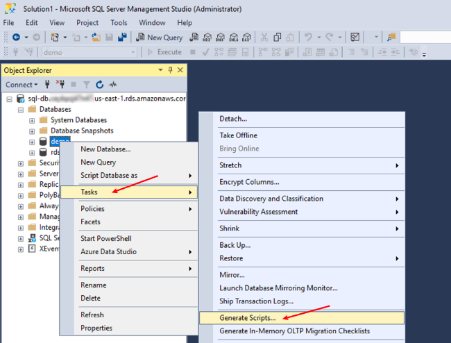
Task: Collapse the sql-db server node
Action: (10, 99)
